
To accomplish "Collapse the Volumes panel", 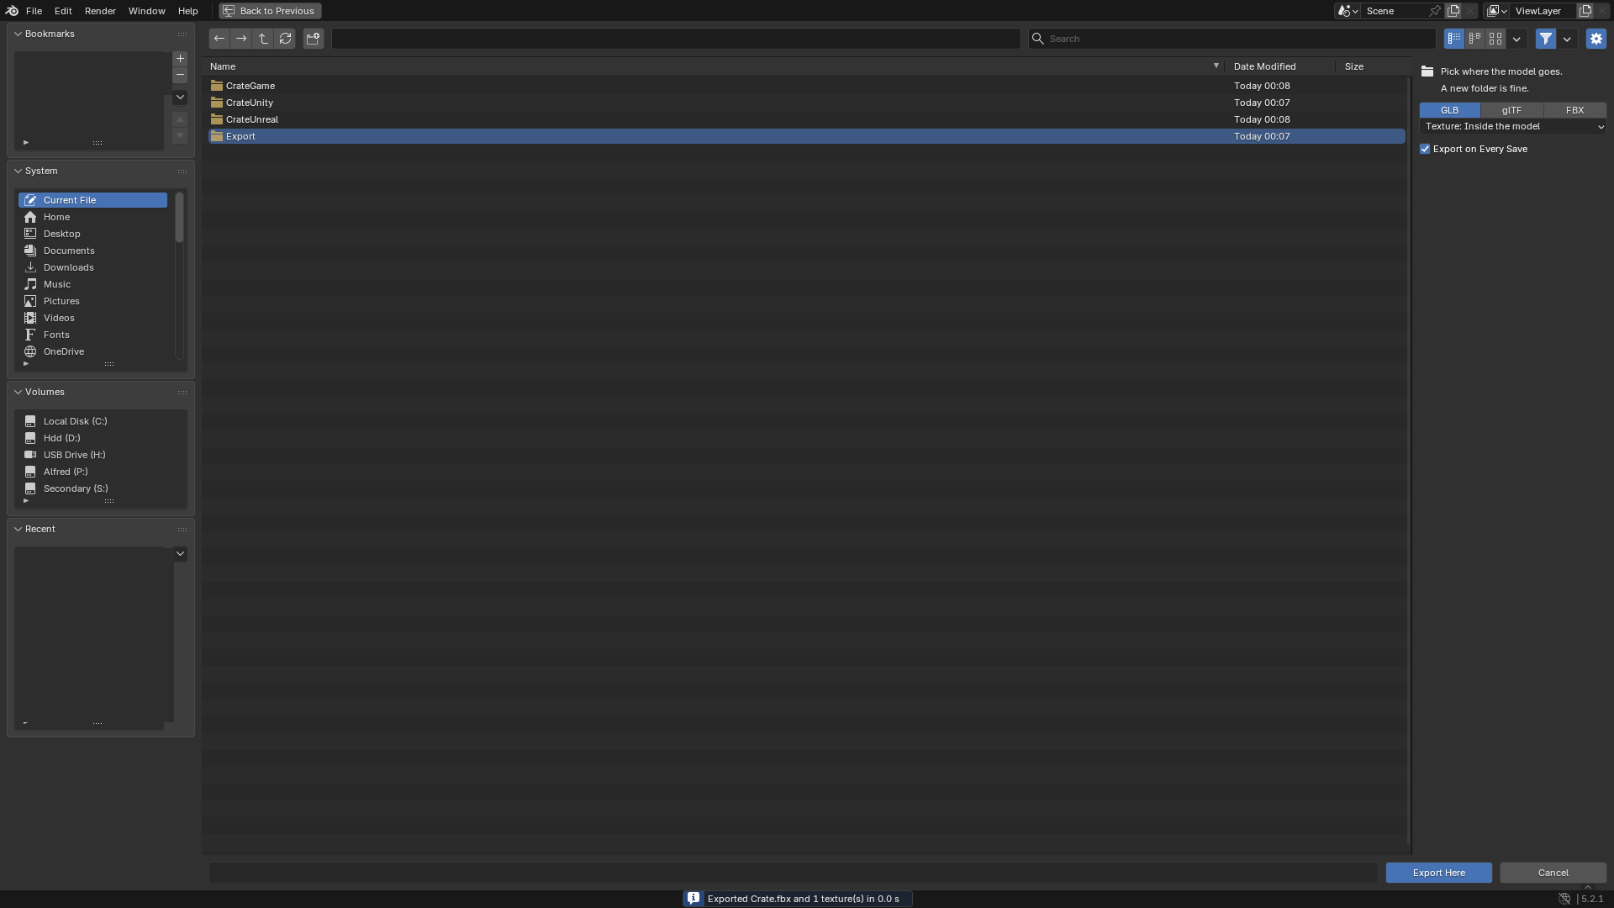I will [x=18, y=392].
